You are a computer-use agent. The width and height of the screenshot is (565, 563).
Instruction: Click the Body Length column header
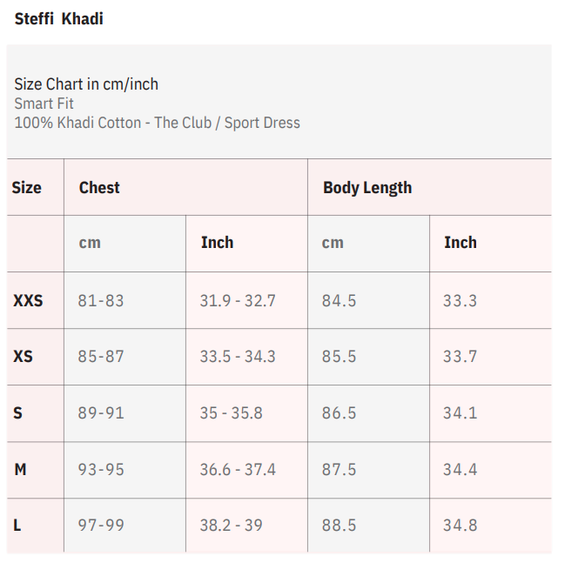coord(367,187)
